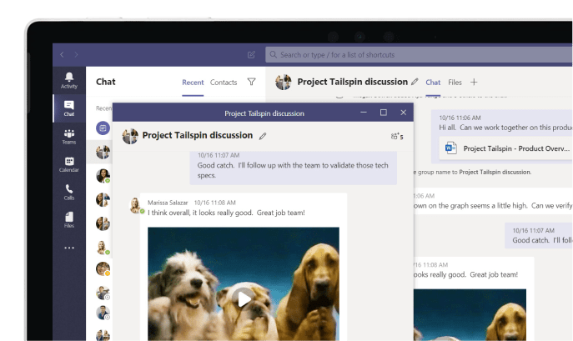Click the Marissa Salazar sender name
The height and width of the screenshot is (341, 573).
click(168, 203)
